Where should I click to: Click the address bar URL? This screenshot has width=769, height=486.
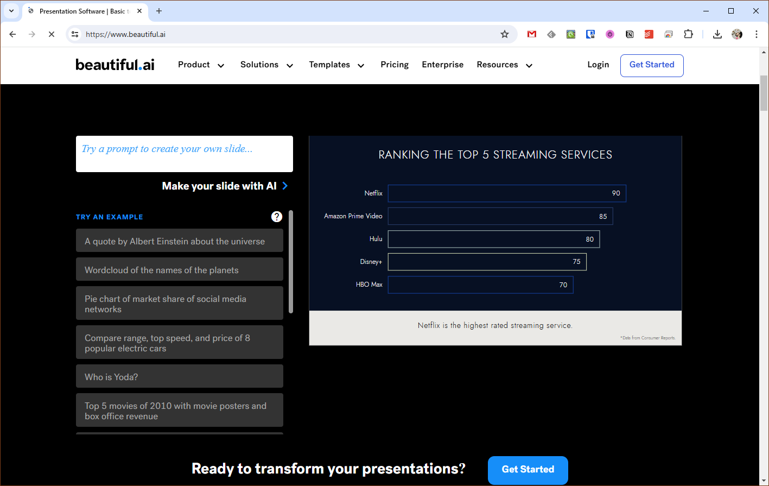pos(126,34)
